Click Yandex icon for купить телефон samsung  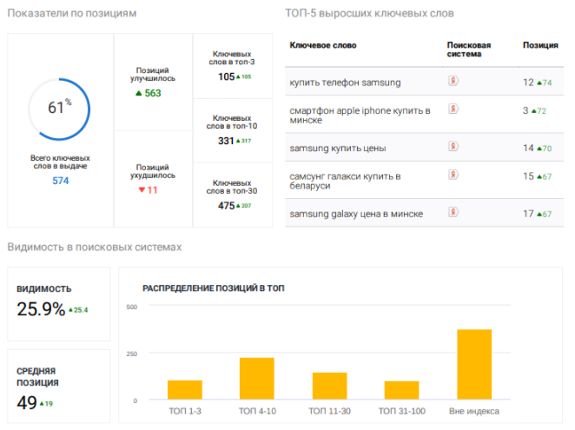tap(453, 81)
